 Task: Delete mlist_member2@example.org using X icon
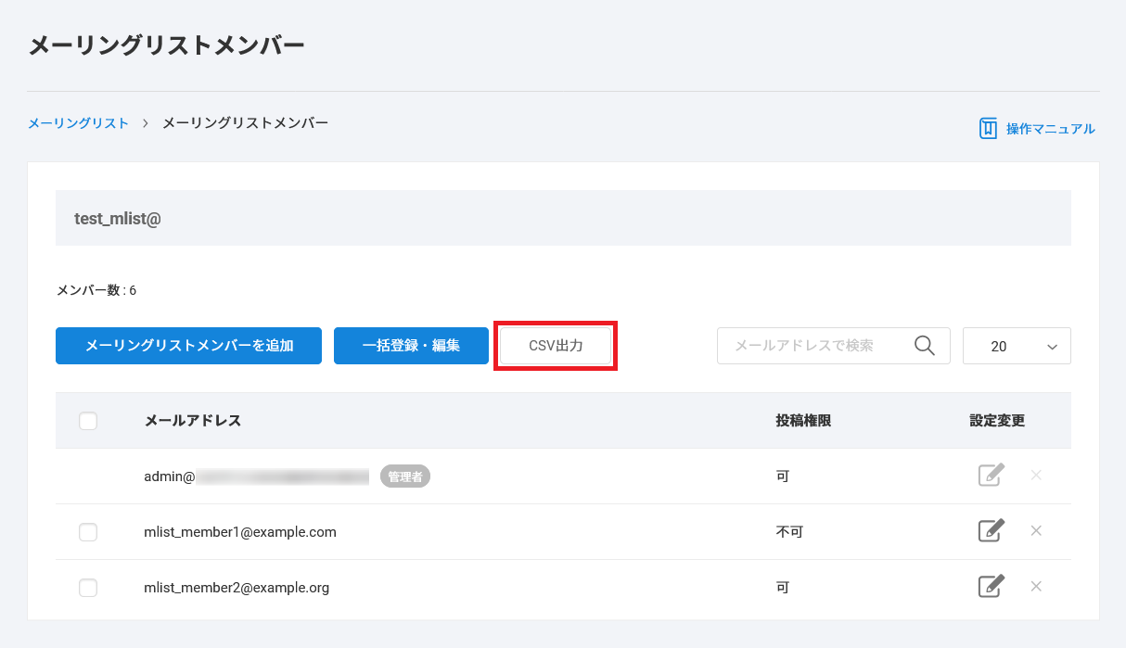point(1036,587)
